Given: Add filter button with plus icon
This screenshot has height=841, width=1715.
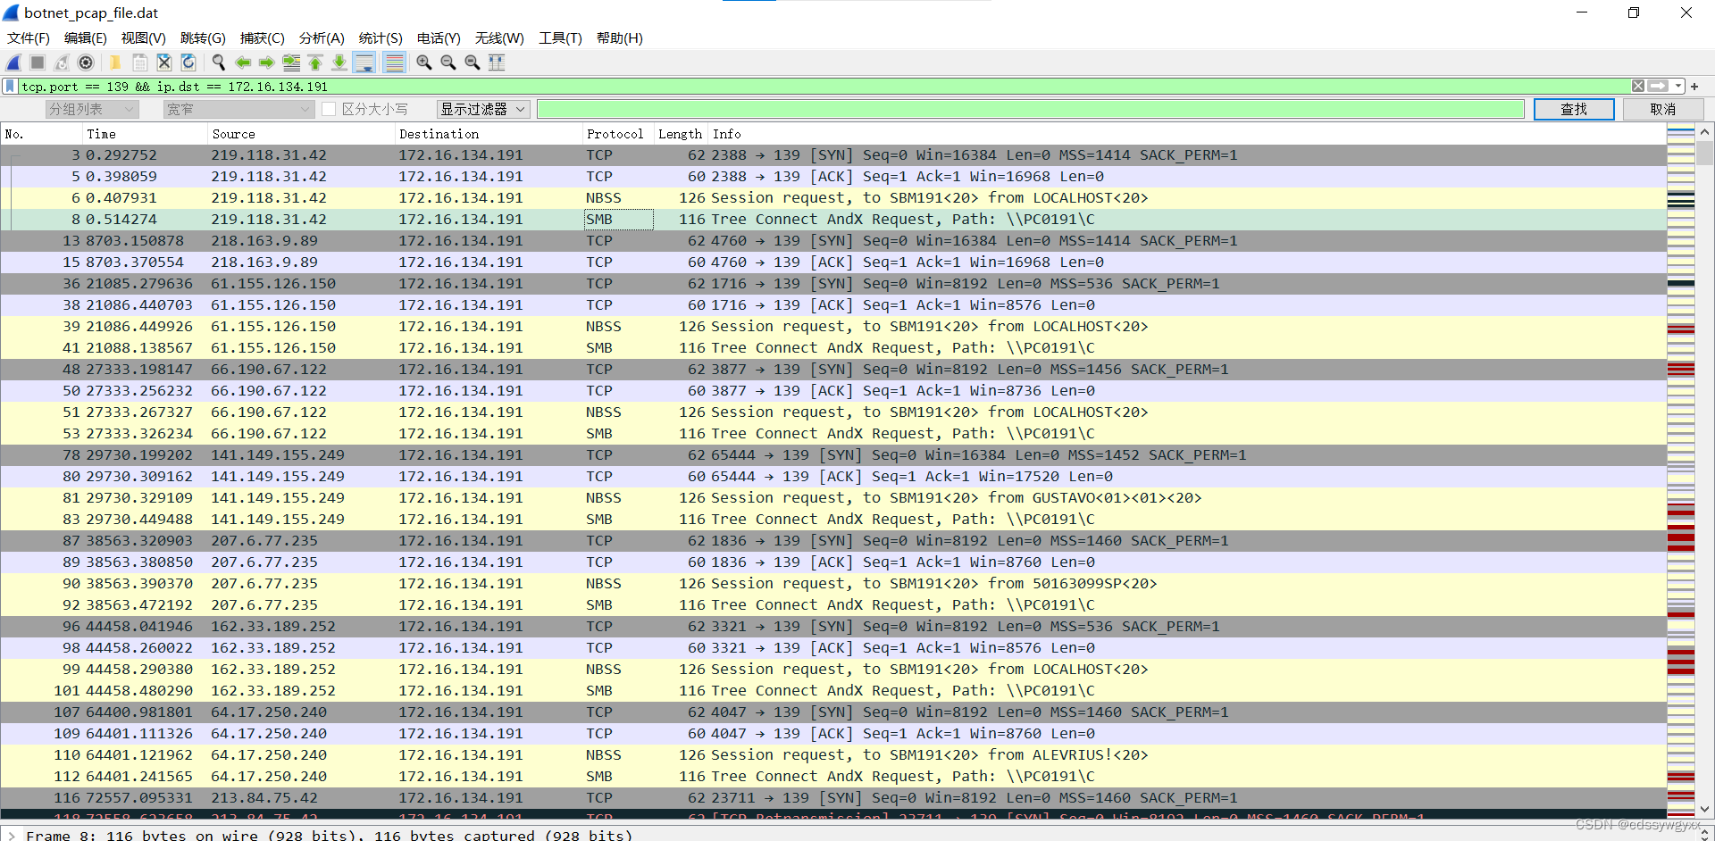Looking at the screenshot, I should [x=1694, y=87].
